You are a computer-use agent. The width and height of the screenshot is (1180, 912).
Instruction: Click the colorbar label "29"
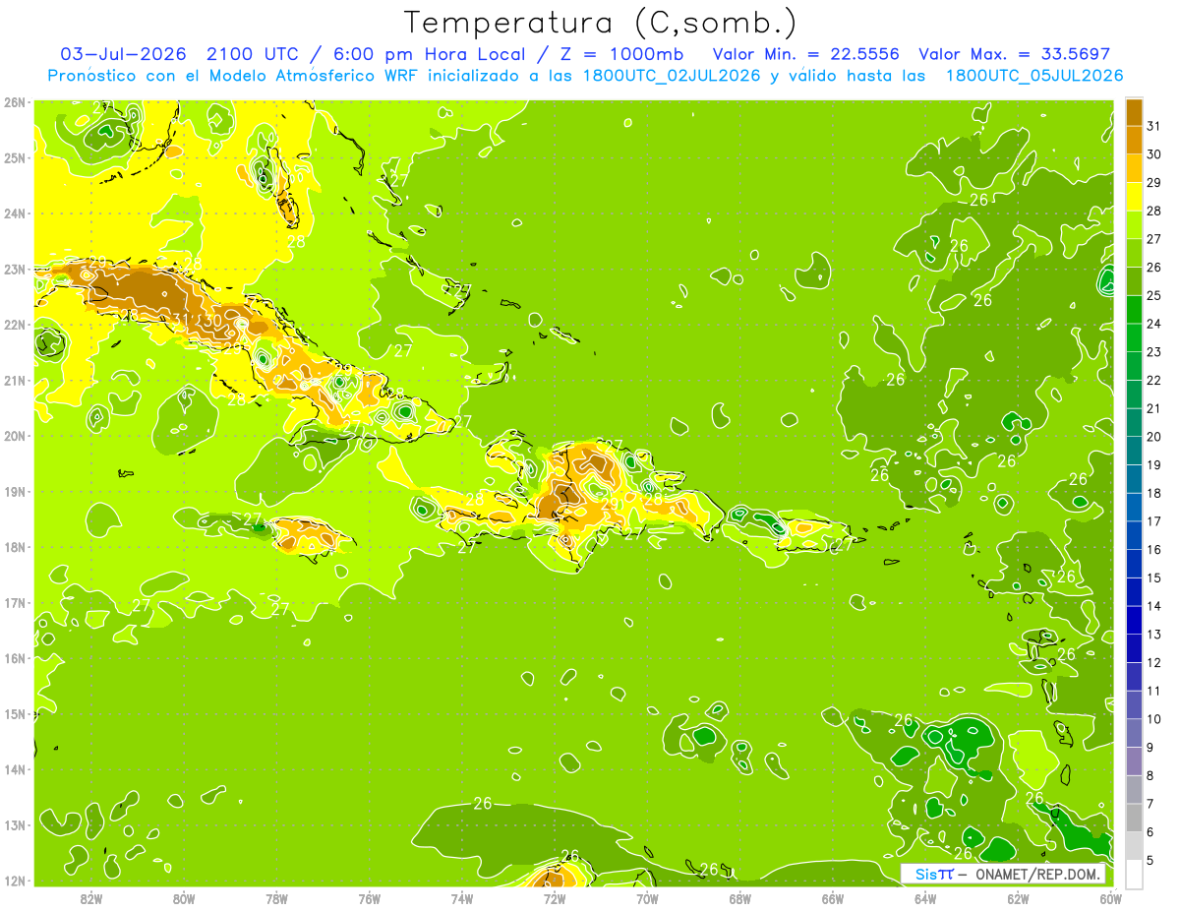pyautogui.click(x=1153, y=182)
